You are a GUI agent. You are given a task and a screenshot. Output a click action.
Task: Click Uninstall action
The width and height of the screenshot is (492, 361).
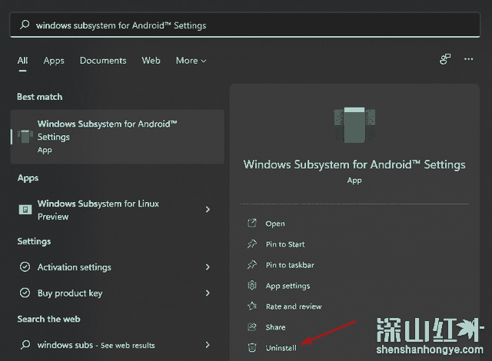click(281, 348)
